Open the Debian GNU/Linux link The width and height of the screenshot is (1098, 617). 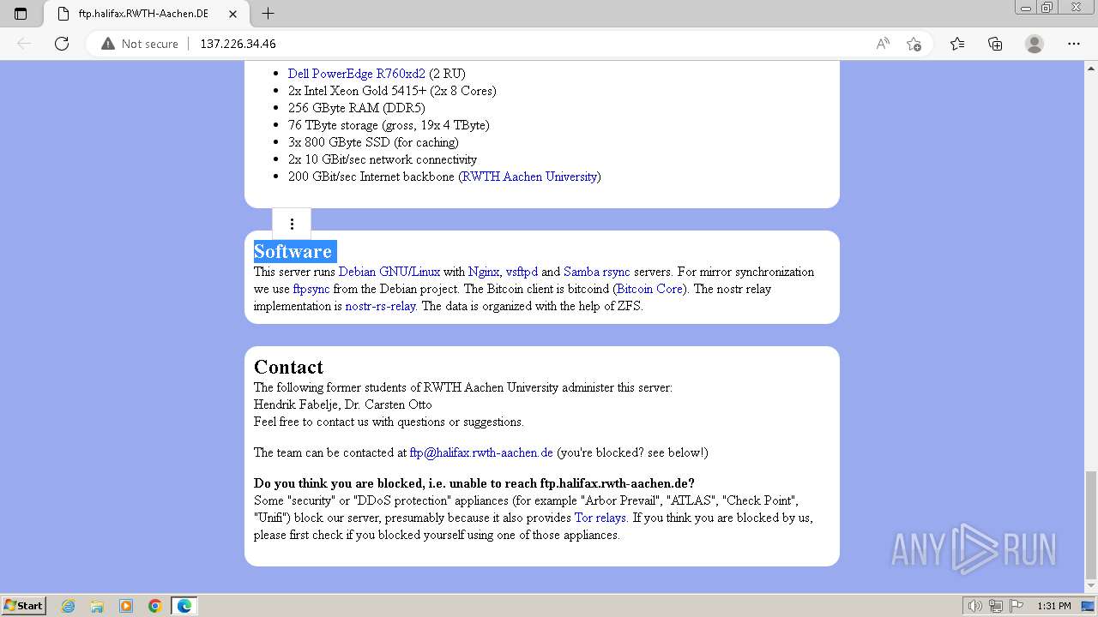point(389,272)
